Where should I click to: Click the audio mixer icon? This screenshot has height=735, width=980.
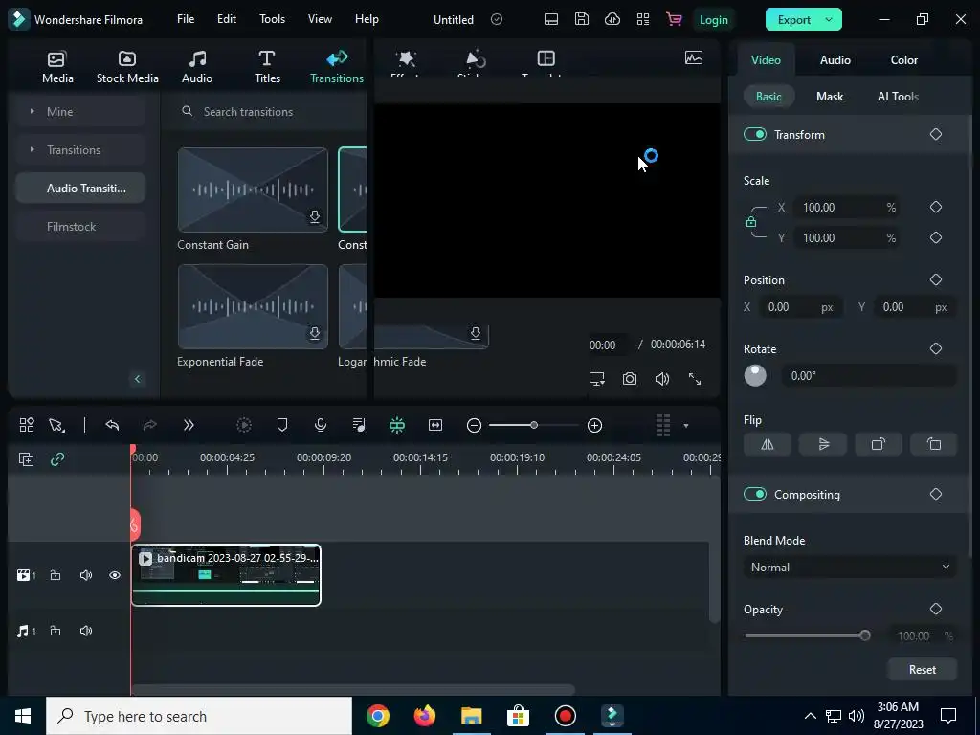tap(359, 425)
